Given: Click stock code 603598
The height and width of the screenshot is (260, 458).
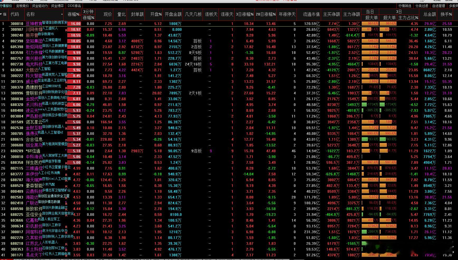Looking at the screenshot, I should click(x=17, y=53).
